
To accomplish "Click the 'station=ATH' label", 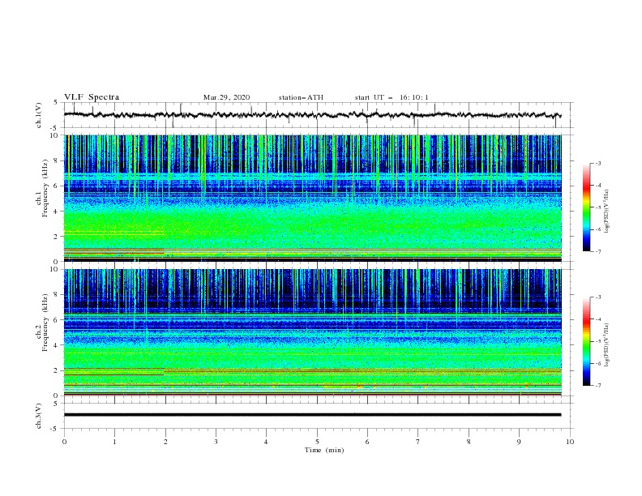I will click(x=301, y=97).
